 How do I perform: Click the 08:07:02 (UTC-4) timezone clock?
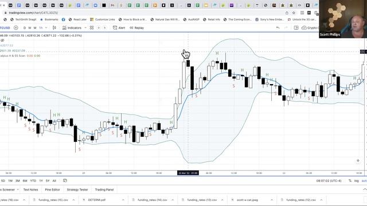tap(329, 181)
